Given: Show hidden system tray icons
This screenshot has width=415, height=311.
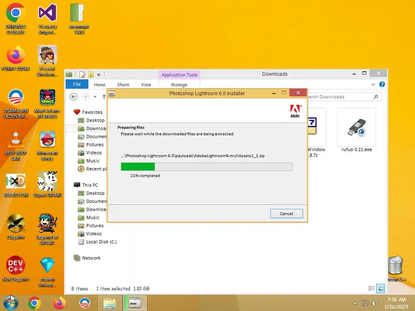Looking at the screenshot, I should click(355, 303).
